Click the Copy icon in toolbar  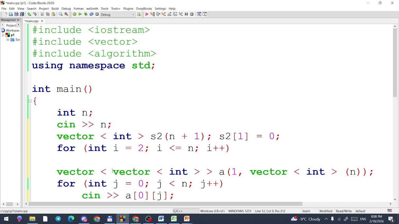coord(48,14)
